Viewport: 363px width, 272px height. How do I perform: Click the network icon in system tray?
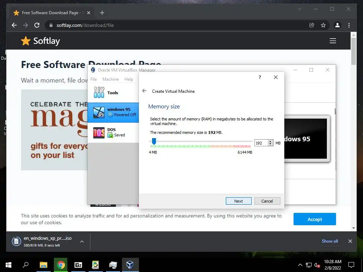309,265
